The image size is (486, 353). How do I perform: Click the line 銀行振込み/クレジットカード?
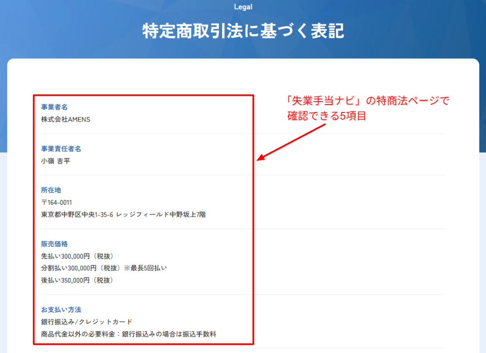(x=87, y=322)
